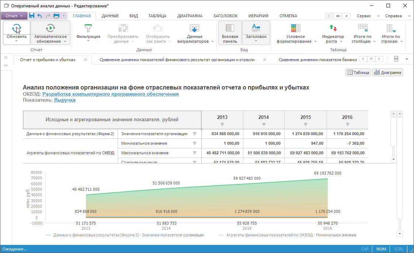Click the Индикатор роста arrows icon
Image resolution: width=414 pixels, height=253 pixels.
(333, 28)
